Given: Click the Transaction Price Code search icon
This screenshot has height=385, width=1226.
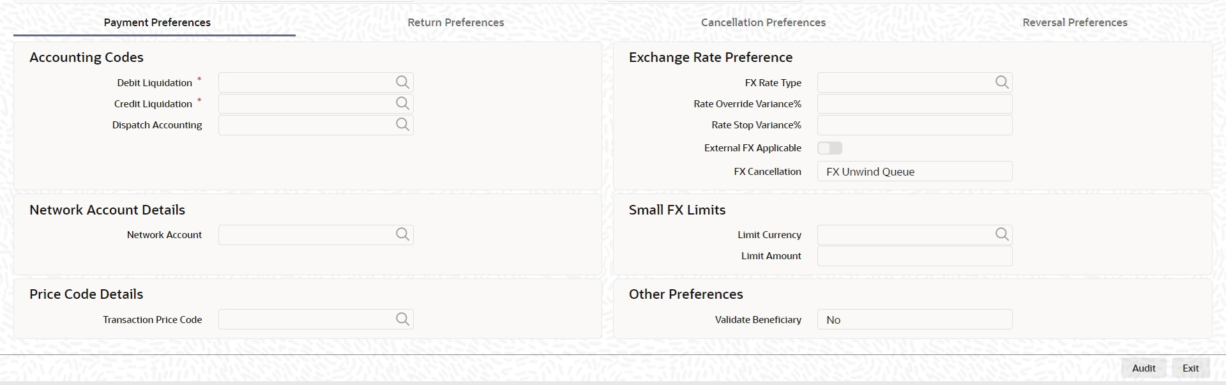Looking at the screenshot, I should (x=402, y=319).
